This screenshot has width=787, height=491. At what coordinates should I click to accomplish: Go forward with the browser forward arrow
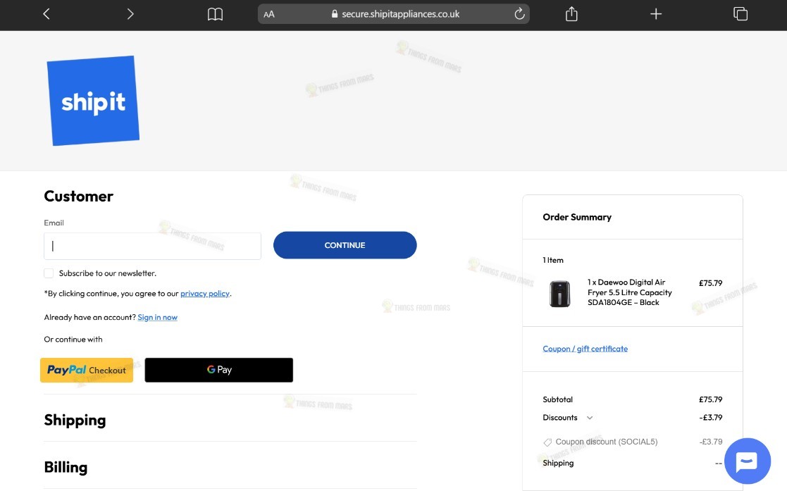pyautogui.click(x=130, y=14)
